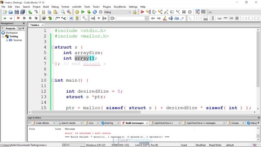
Task: Run the program with green arrow
Action: click(x=83, y=12)
